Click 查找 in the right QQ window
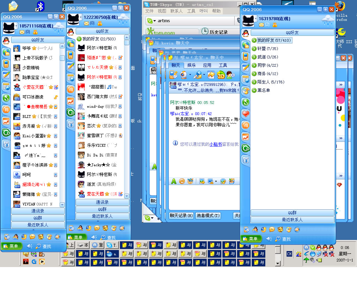Image resolution: width=357 pixels, height=298 pixels. click(x=283, y=239)
